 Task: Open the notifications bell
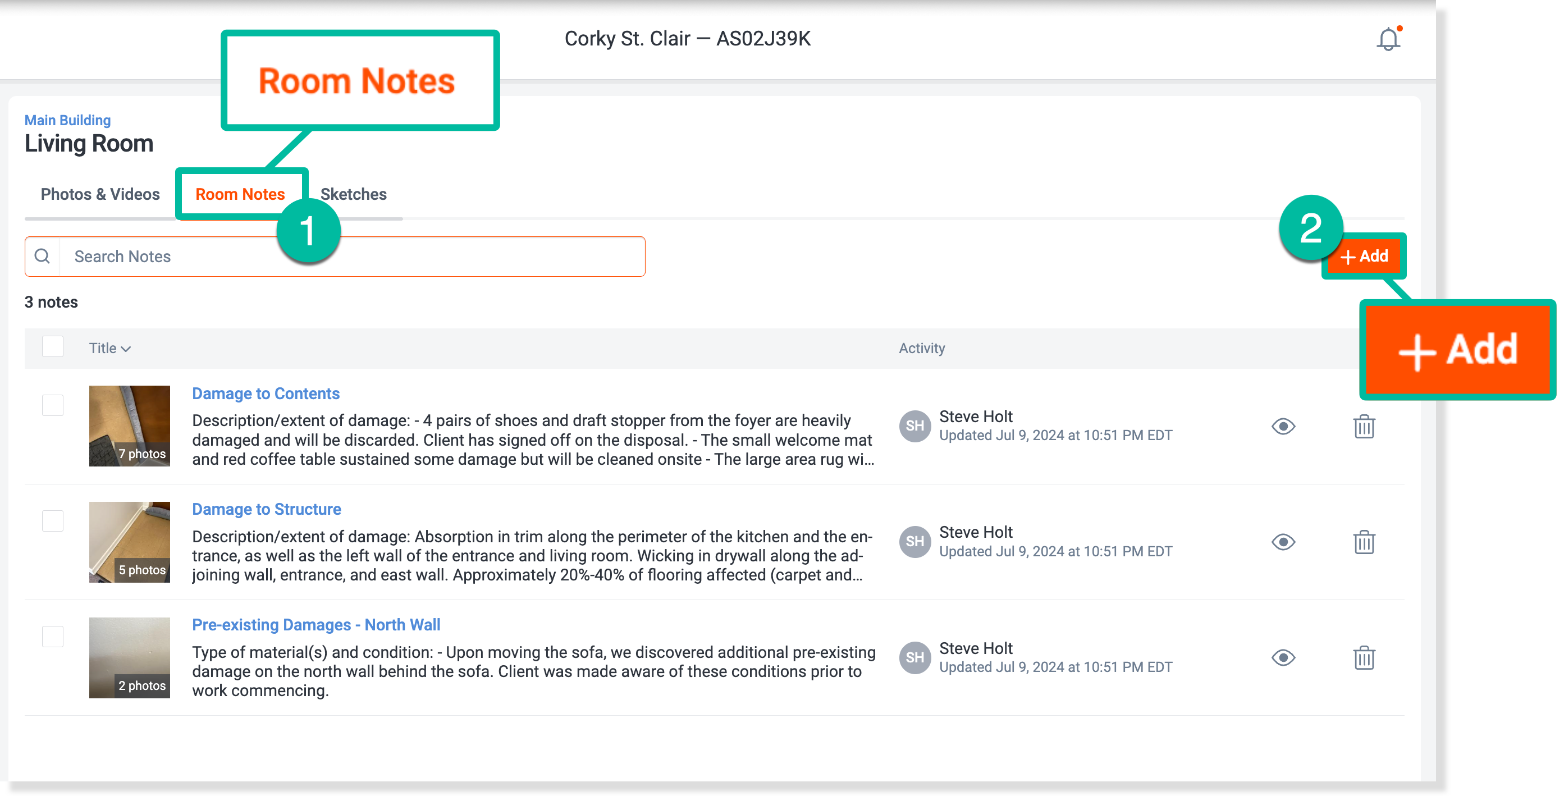(1388, 39)
